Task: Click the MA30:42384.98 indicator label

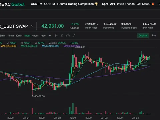Action: click(x=50, y=46)
